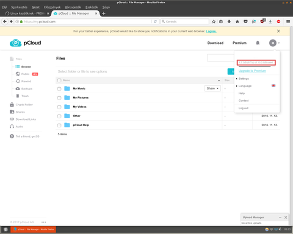The width and height of the screenshot is (293, 234).
Task: Open Download Links in sidebar
Action: click(23, 119)
